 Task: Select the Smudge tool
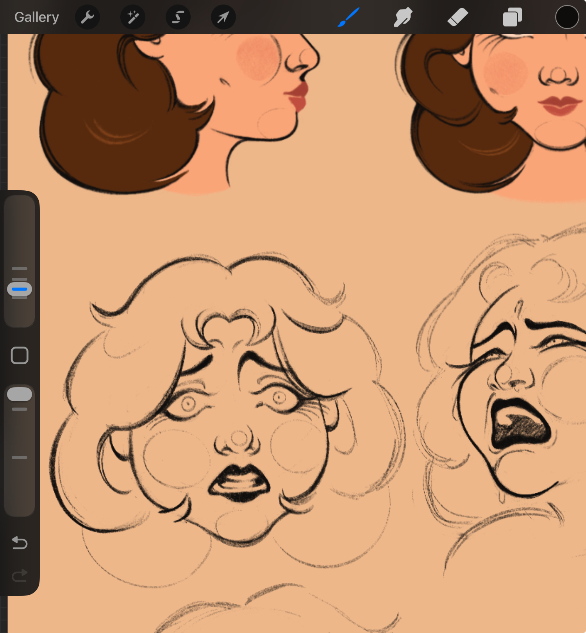click(x=403, y=17)
